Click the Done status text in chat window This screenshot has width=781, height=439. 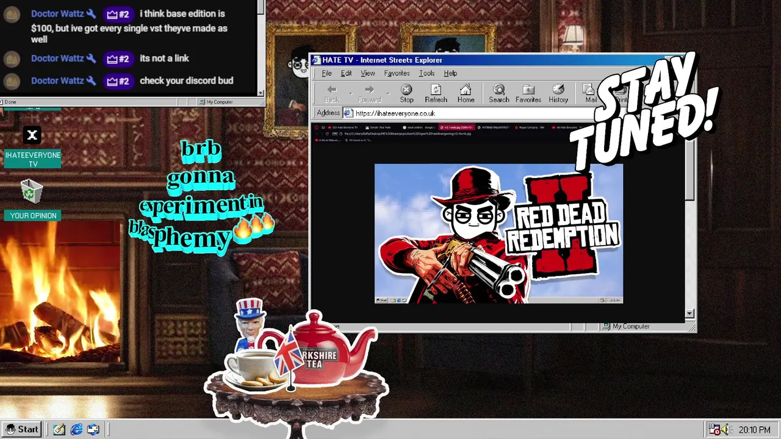coord(10,102)
